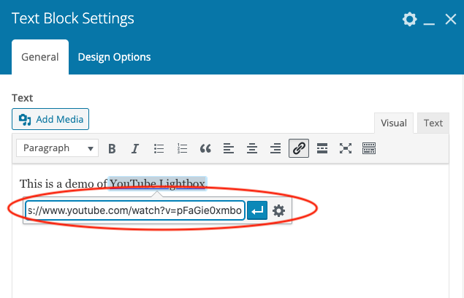Align text to the right
Image resolution: width=464 pixels, height=298 pixels.
[x=275, y=148]
